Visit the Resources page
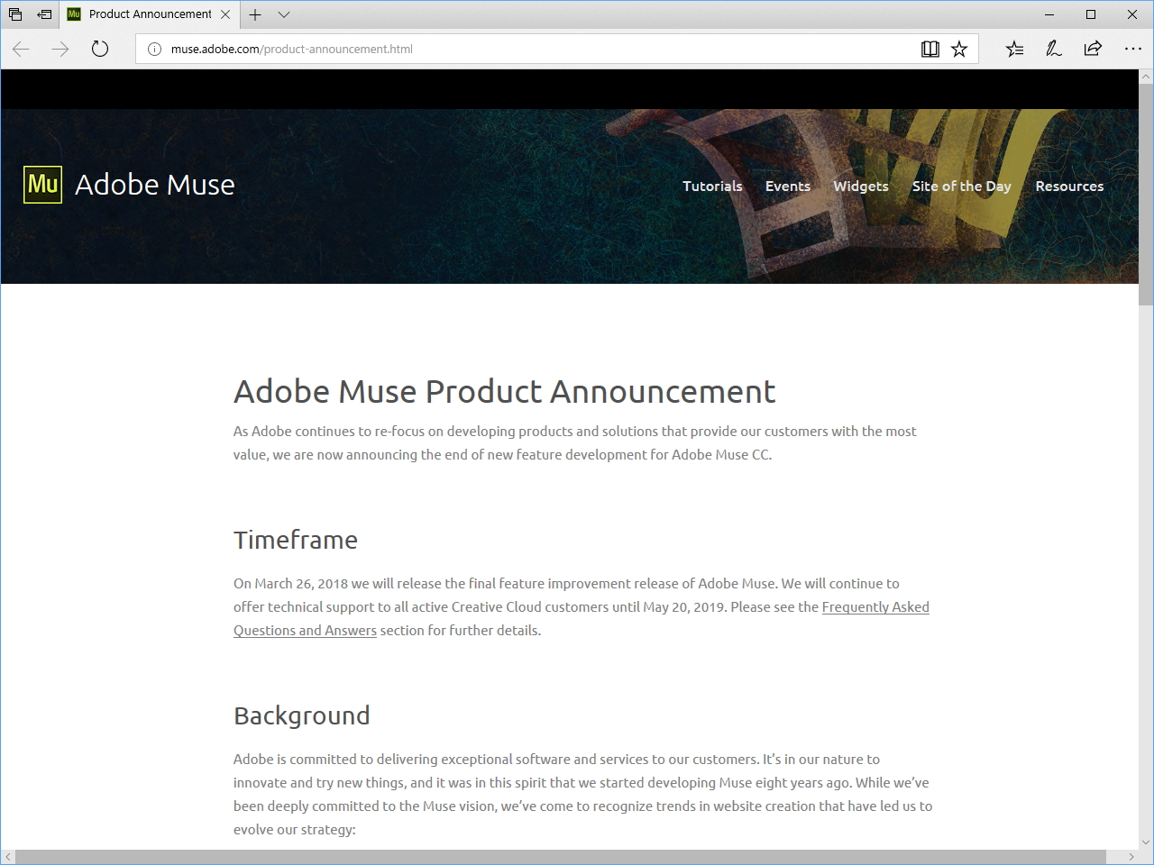1154x865 pixels. [1069, 187]
